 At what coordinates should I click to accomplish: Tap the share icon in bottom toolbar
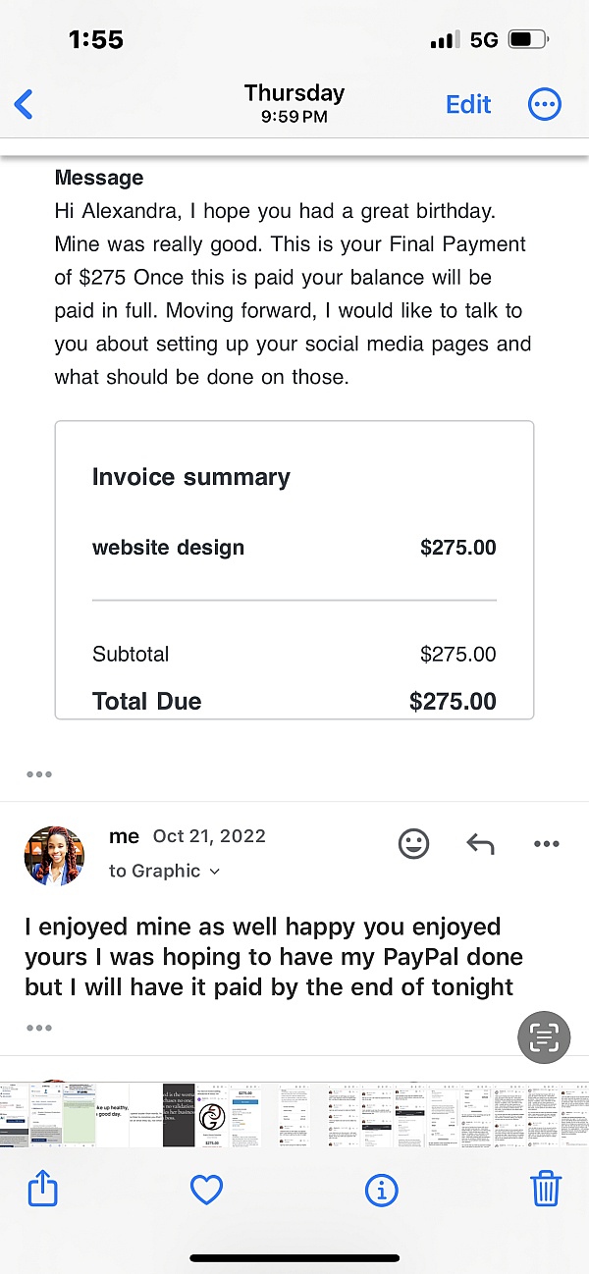pyautogui.click(x=43, y=1191)
